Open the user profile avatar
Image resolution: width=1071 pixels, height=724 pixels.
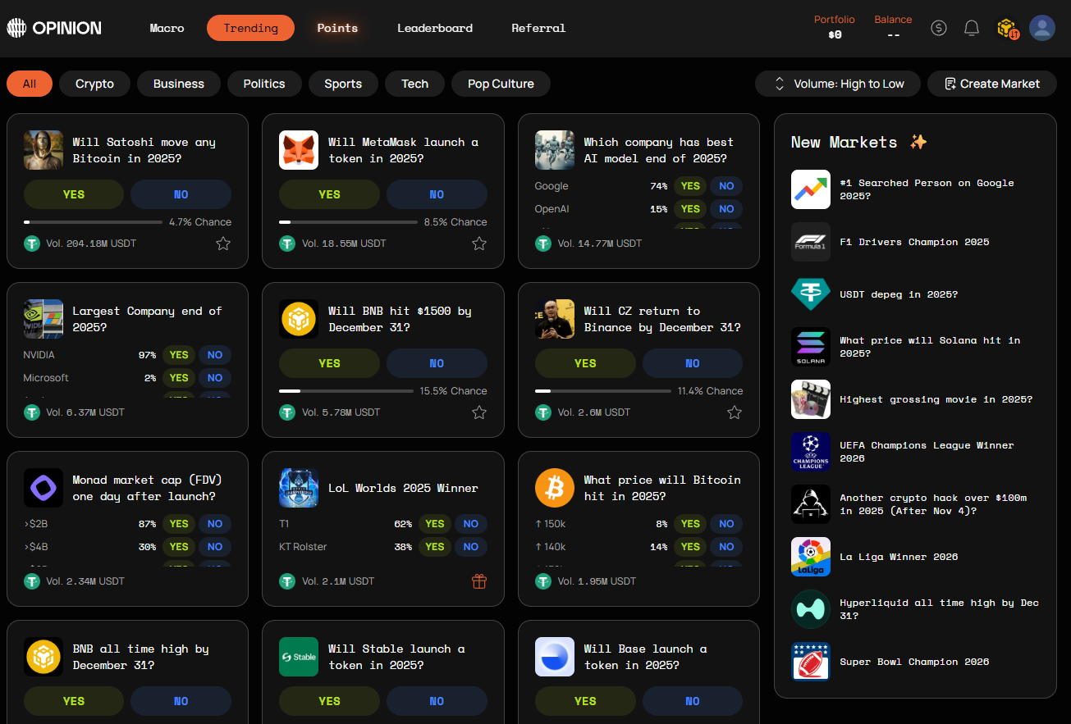[x=1042, y=28]
